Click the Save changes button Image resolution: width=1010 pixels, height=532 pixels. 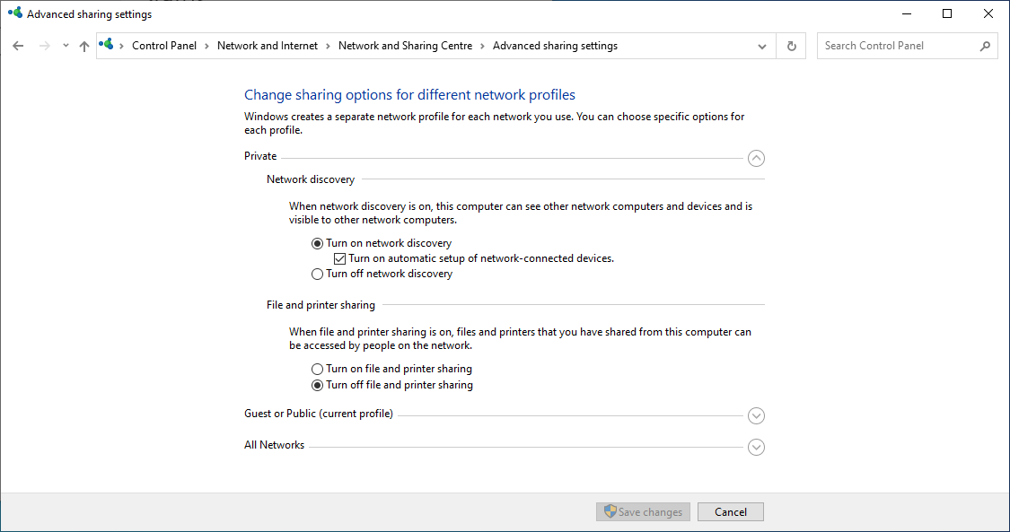(x=643, y=512)
